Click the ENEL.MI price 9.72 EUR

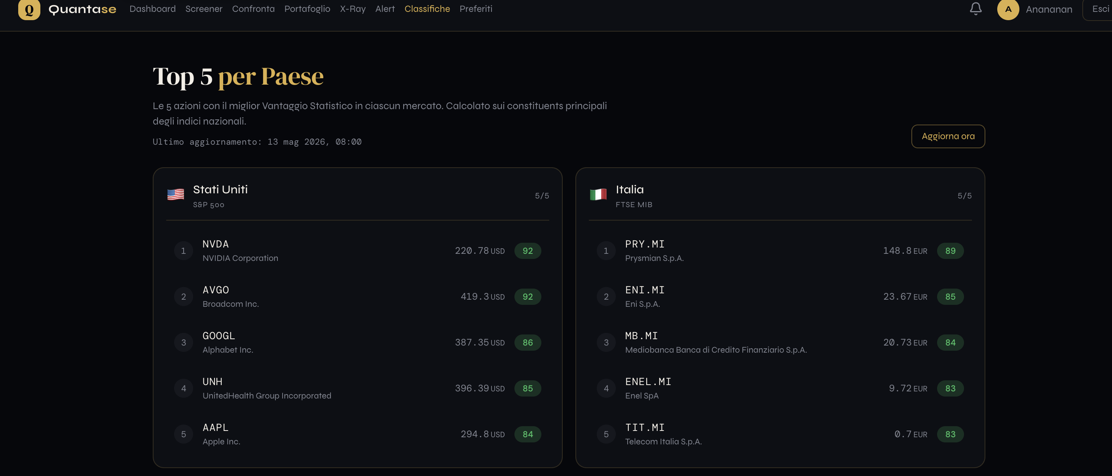pyautogui.click(x=908, y=389)
